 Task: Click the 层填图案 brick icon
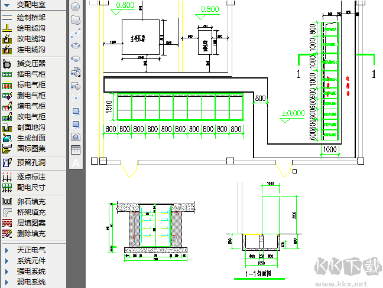pyautogui.click(x=7, y=223)
